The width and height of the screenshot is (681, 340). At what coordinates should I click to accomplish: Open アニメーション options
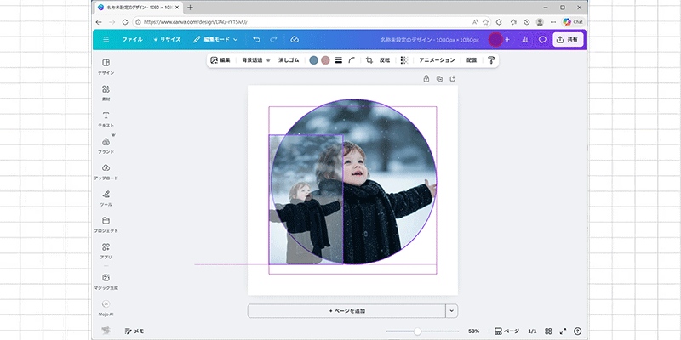coord(437,60)
